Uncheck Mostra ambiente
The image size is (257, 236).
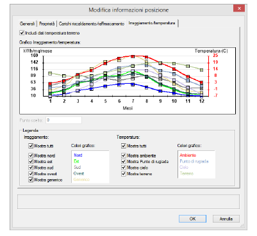124,155
